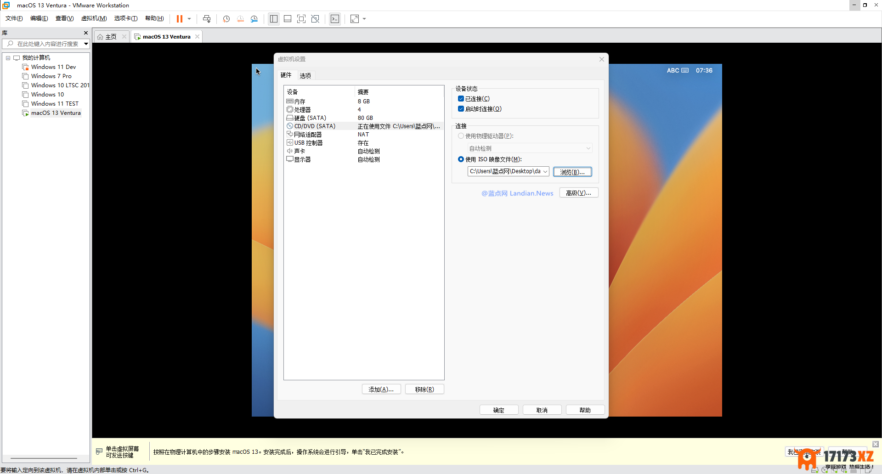Open the 选项卡(T) menu
The image size is (882, 474).
pos(126,18)
